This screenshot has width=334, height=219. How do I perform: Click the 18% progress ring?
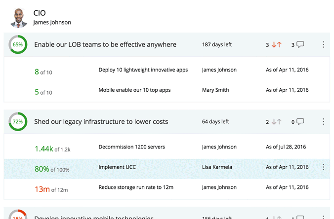(18, 216)
